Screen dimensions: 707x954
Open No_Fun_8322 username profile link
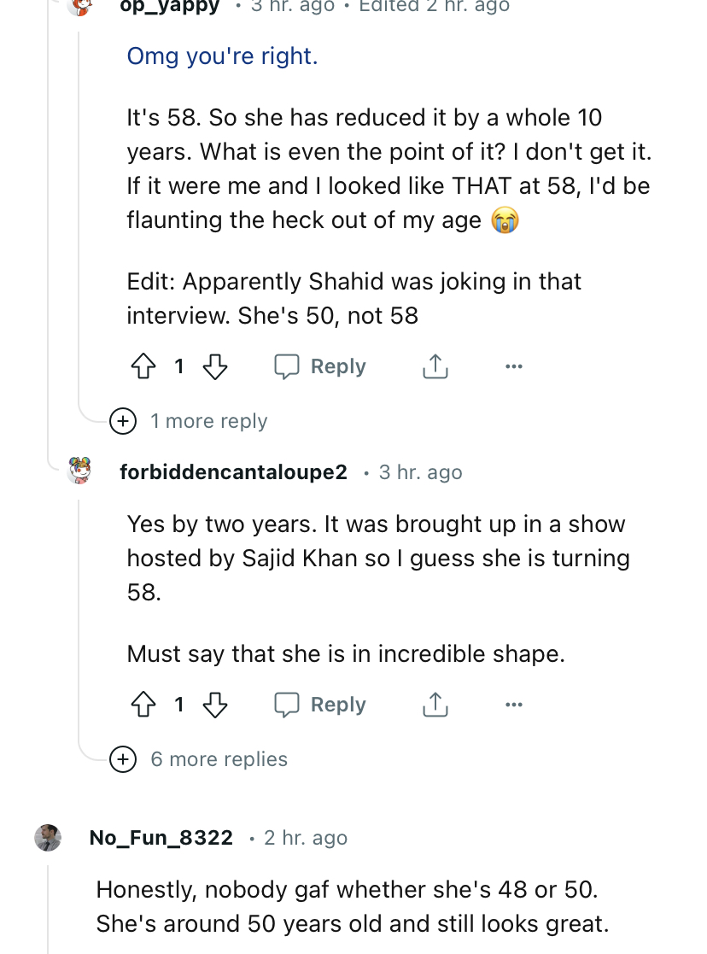(x=161, y=838)
